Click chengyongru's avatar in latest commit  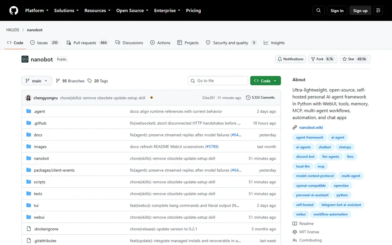coord(28,98)
